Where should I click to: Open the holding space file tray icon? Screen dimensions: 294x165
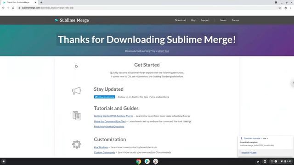click(258, 162)
